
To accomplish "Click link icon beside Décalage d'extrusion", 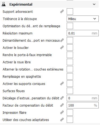I will pyautogui.click(x=62, y=98).
